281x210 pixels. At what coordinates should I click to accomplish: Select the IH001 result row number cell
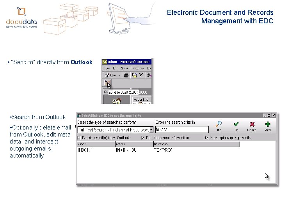click(84, 150)
